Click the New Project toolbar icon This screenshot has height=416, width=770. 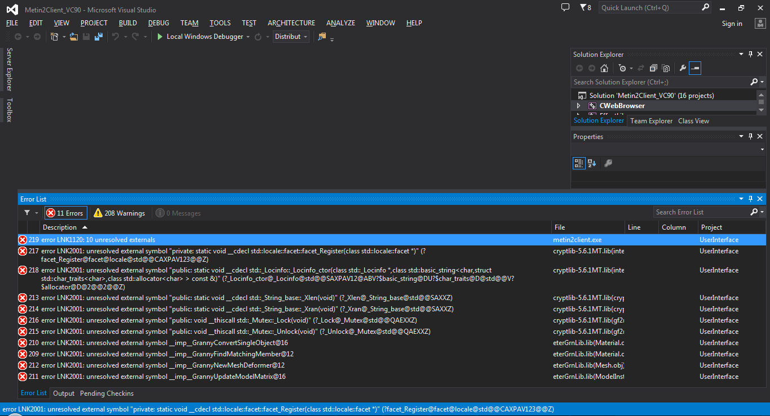coord(54,37)
